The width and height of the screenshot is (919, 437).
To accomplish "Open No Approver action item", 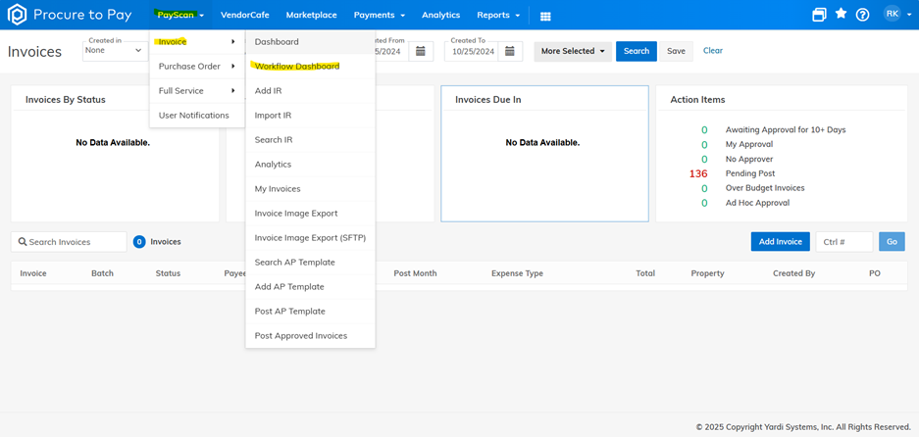I will pyautogui.click(x=749, y=160).
